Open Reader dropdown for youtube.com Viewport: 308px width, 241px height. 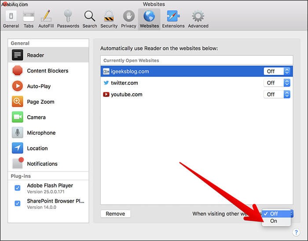point(277,95)
